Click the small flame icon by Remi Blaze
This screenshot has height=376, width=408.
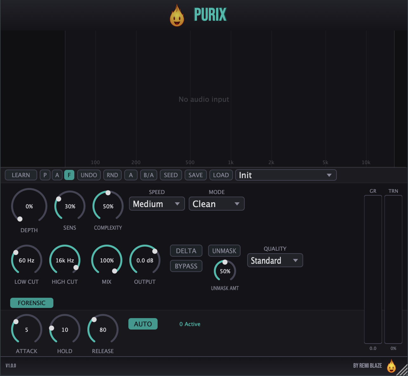[391, 366]
